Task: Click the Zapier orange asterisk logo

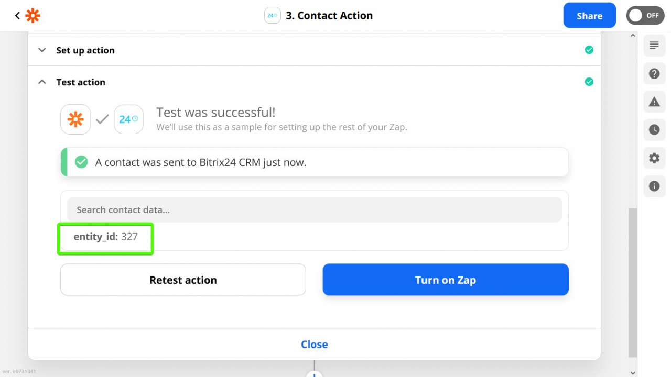Action: pos(33,16)
